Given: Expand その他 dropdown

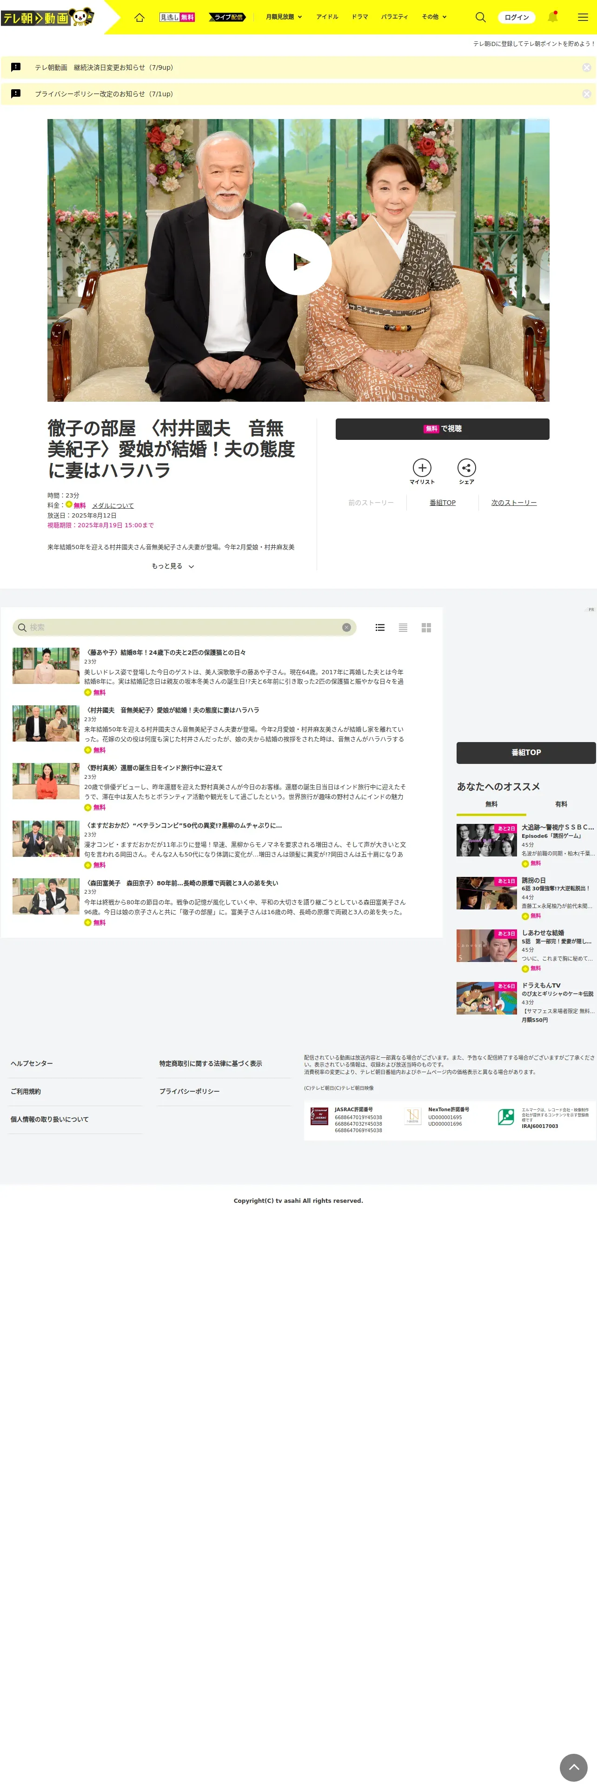Looking at the screenshot, I should [x=434, y=17].
